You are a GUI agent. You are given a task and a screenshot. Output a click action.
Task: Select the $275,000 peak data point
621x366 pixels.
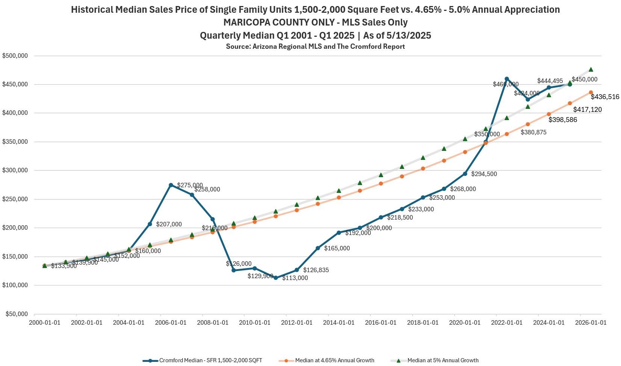171,185
